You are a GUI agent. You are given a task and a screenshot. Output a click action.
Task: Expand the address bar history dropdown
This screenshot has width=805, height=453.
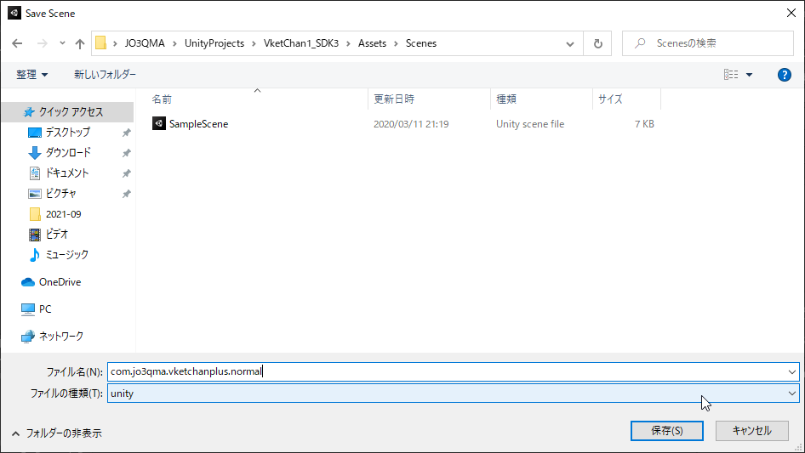tap(570, 43)
